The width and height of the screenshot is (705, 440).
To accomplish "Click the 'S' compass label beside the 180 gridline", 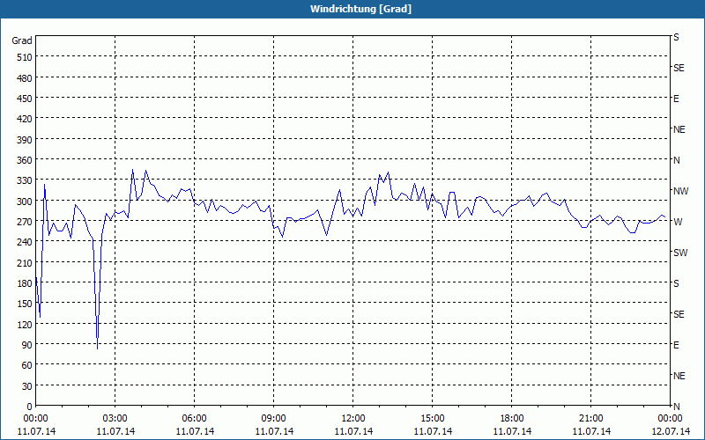I will click(676, 283).
